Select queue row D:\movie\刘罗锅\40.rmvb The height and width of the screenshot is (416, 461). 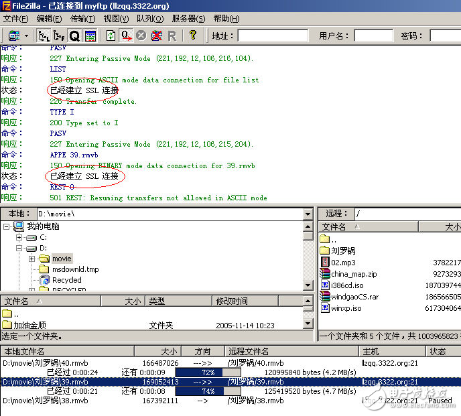230,363
